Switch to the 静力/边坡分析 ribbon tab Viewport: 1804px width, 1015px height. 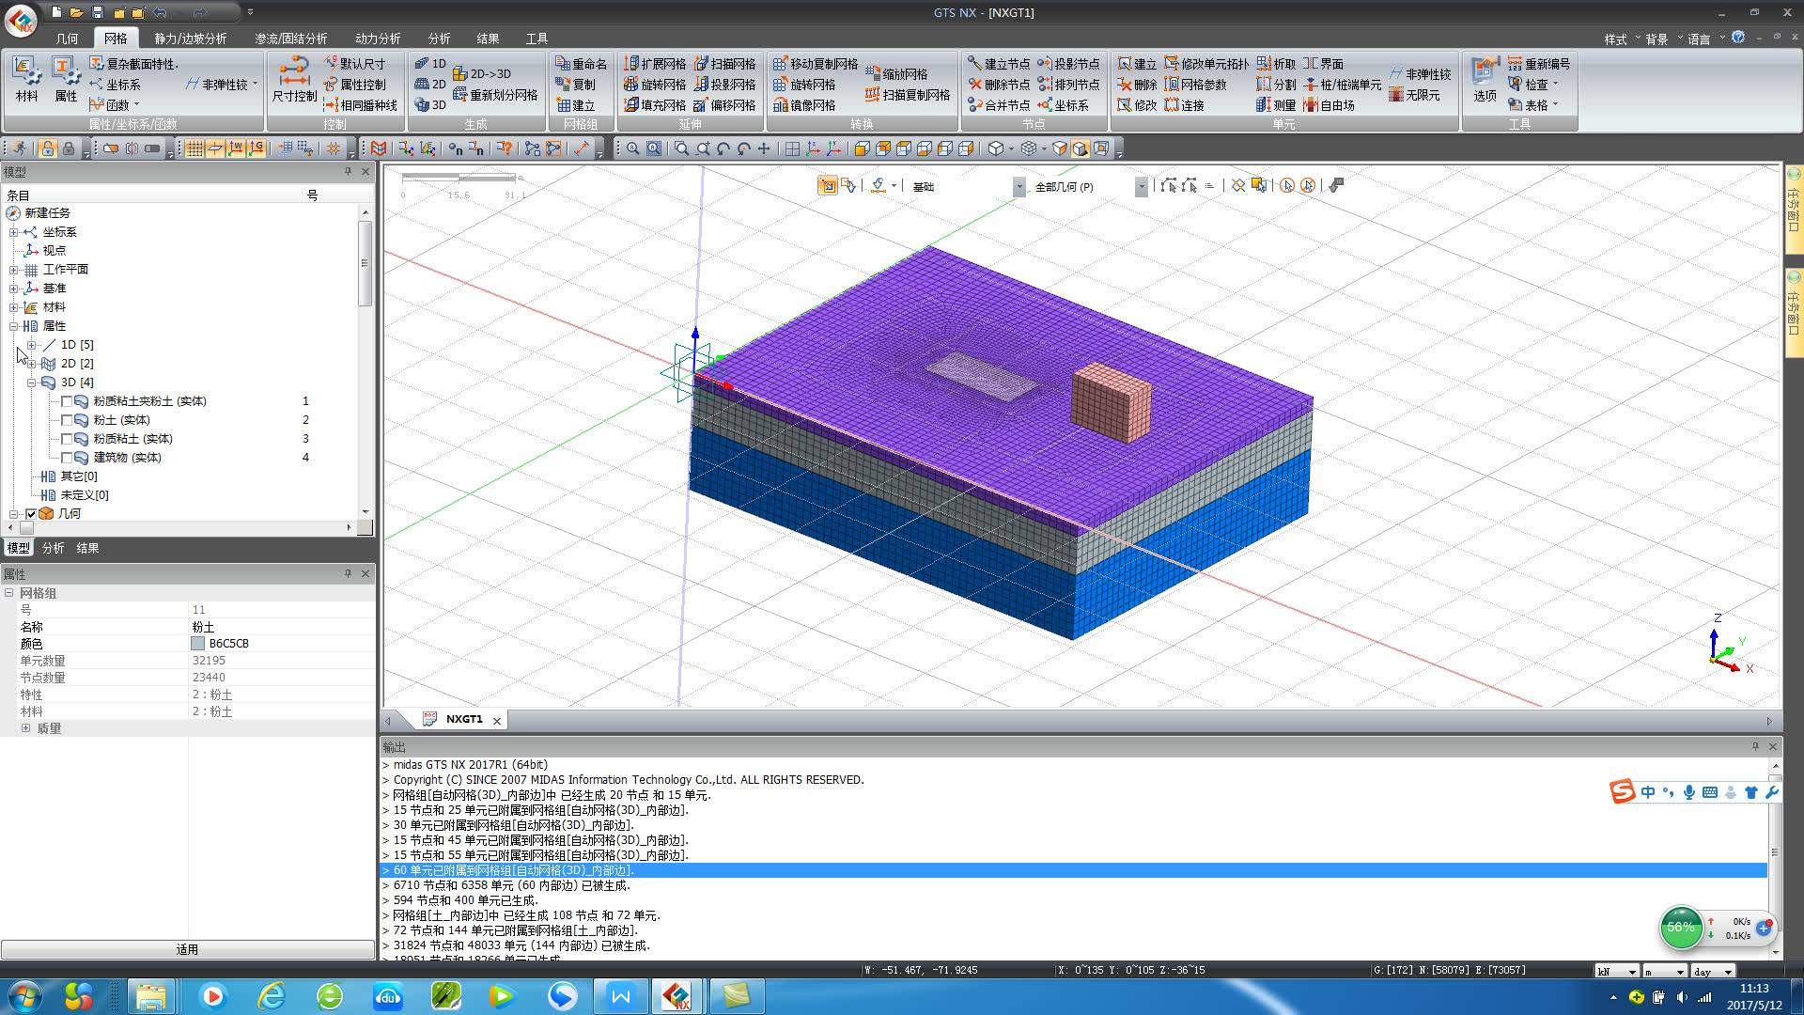191,39
